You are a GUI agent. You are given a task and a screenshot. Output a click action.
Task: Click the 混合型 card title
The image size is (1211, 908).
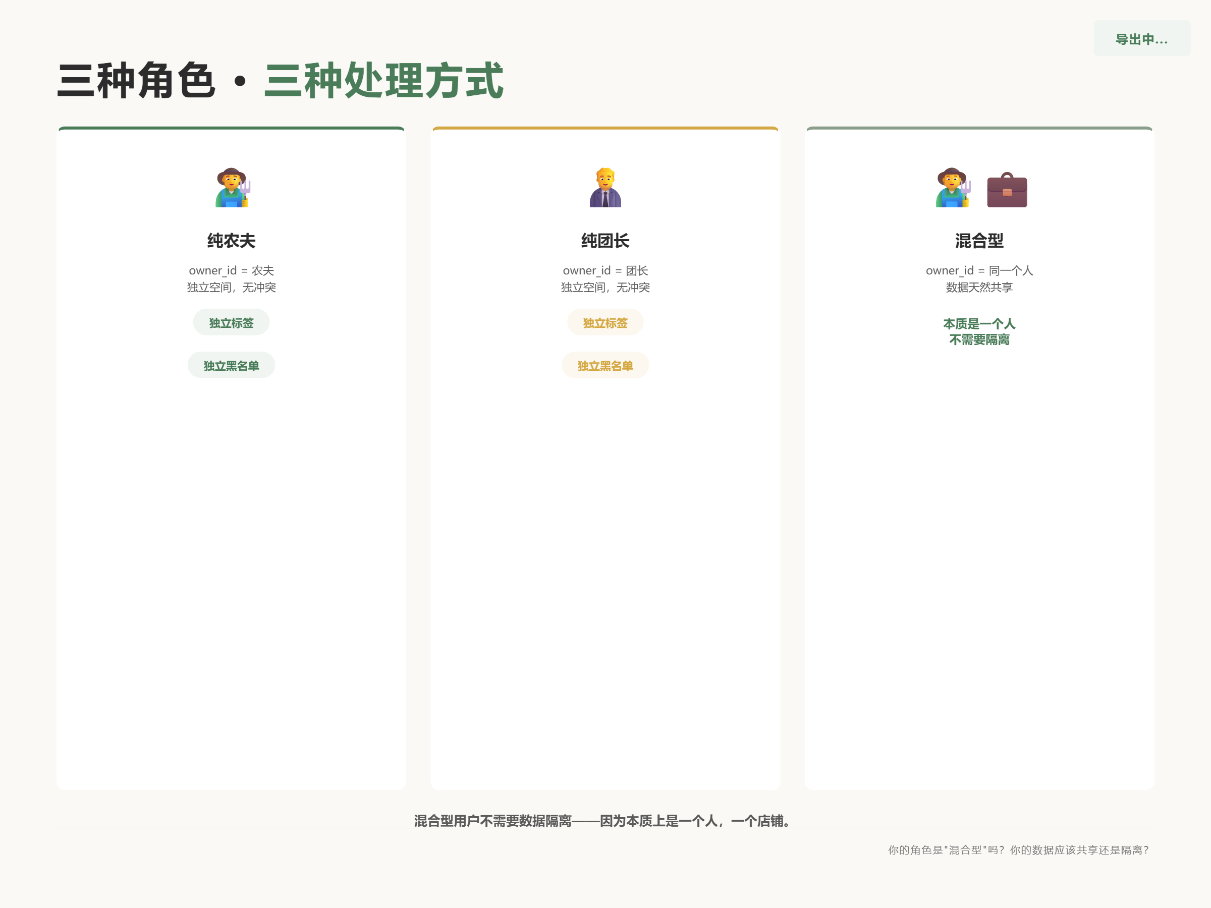pos(979,240)
